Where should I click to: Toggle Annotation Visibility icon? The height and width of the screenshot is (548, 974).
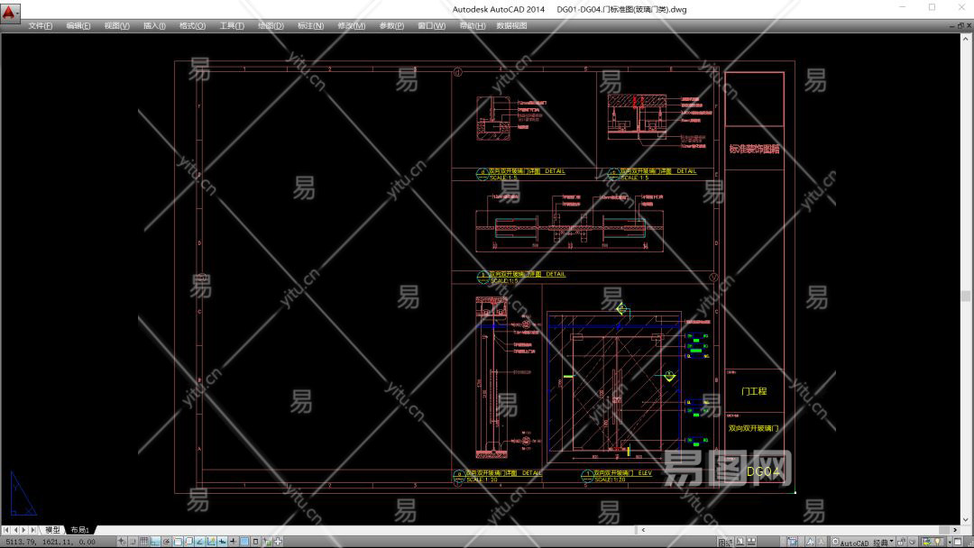click(809, 542)
